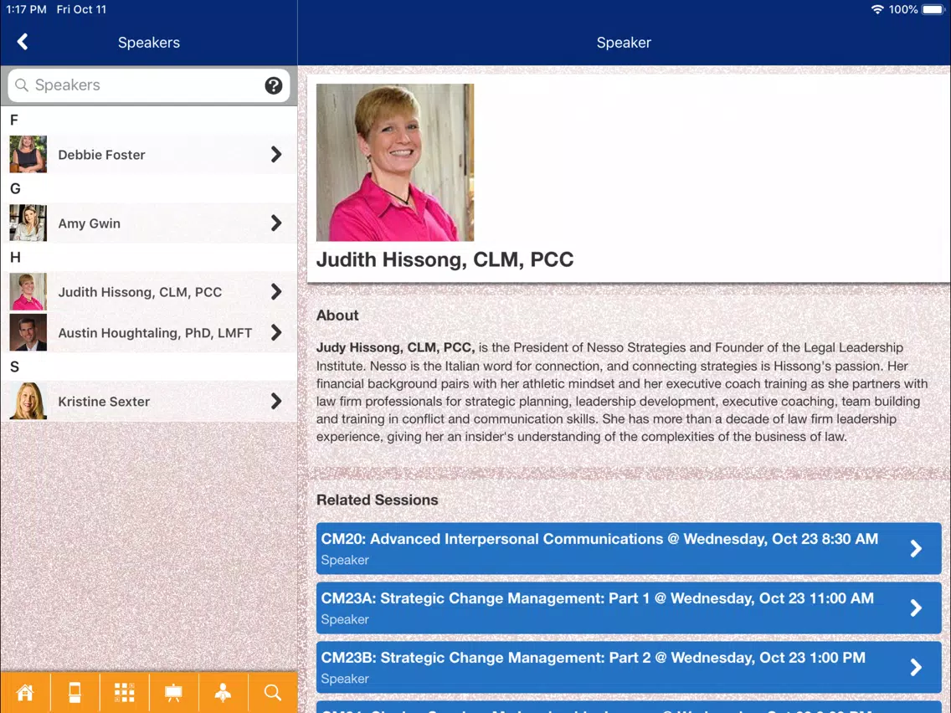Open CM20: Advanced Interpersonal Communications session
Image resolution: width=951 pixels, height=713 pixels.
pyautogui.click(x=629, y=549)
